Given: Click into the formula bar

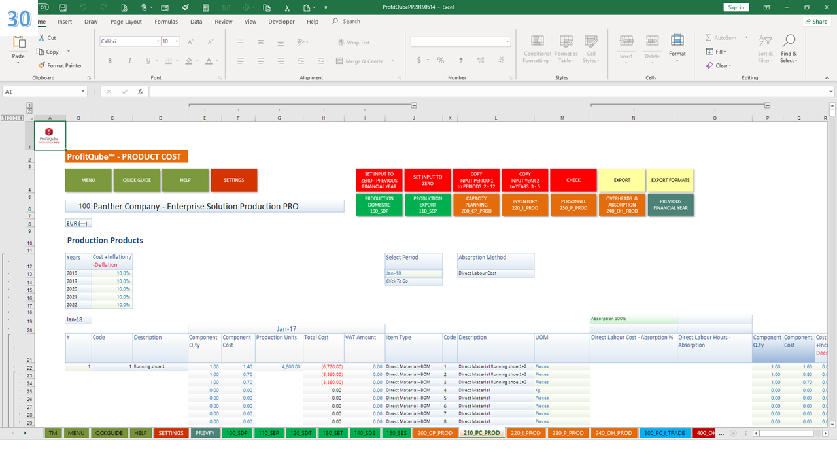Looking at the screenshot, I should [x=490, y=92].
